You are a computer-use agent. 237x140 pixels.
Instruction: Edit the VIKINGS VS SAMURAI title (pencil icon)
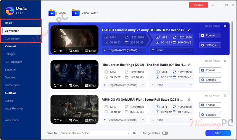coord(189,100)
